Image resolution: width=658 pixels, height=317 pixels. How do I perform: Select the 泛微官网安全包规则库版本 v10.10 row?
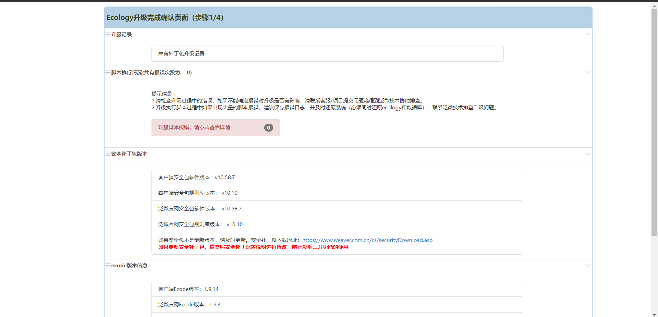337,224
